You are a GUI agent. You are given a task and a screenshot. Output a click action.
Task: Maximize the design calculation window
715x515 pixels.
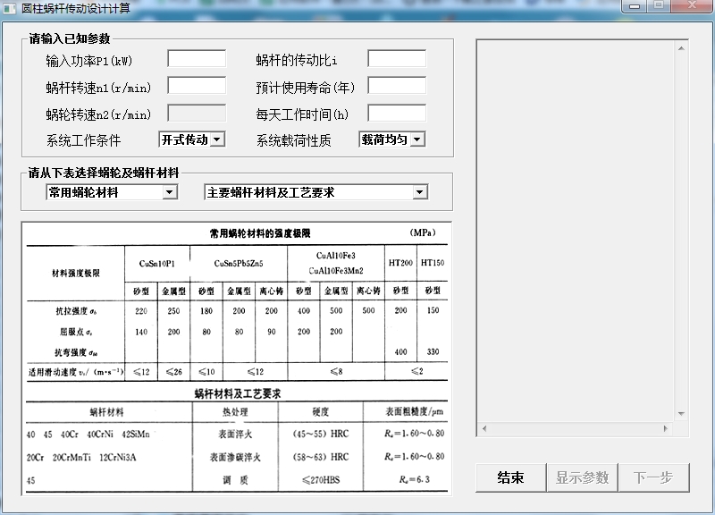[660, 5]
